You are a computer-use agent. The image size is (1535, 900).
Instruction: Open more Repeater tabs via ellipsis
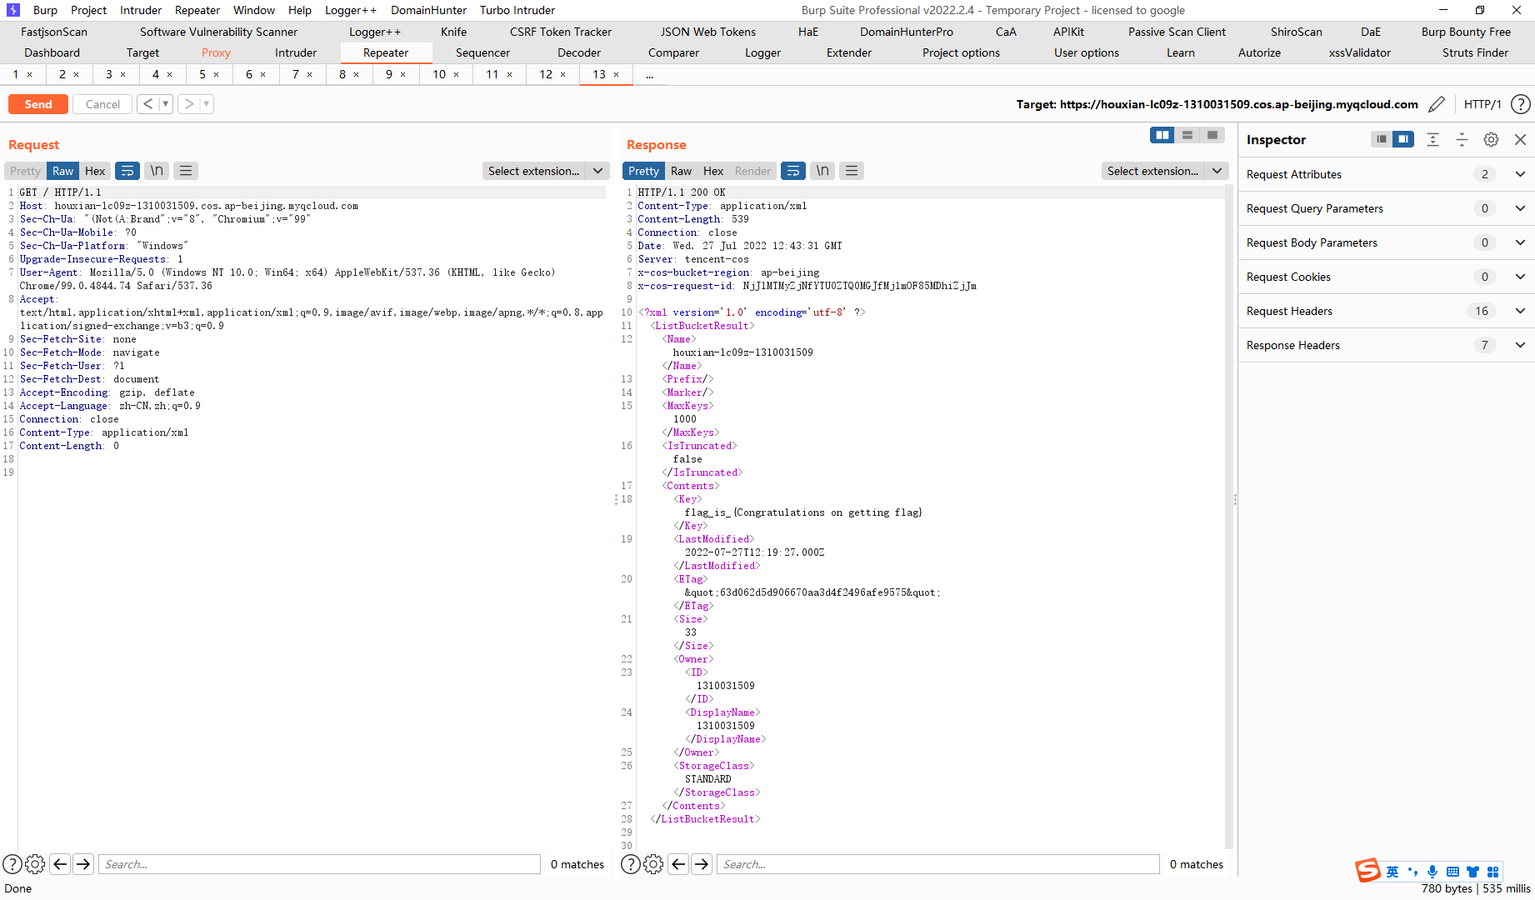pos(650,74)
